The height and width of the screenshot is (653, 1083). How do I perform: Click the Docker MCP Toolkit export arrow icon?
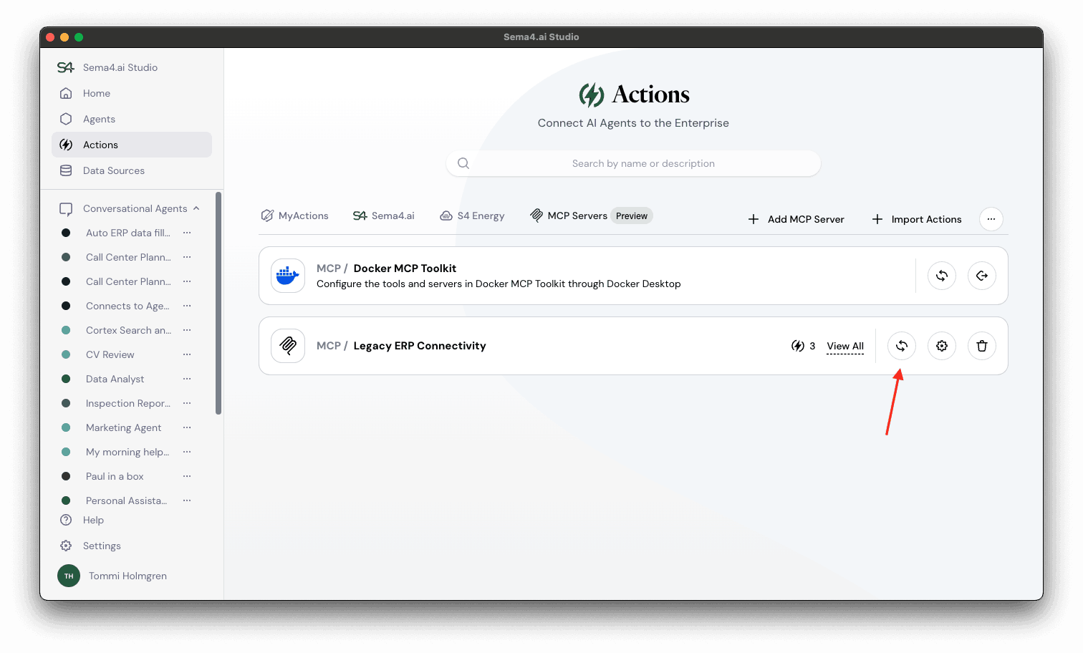981,276
